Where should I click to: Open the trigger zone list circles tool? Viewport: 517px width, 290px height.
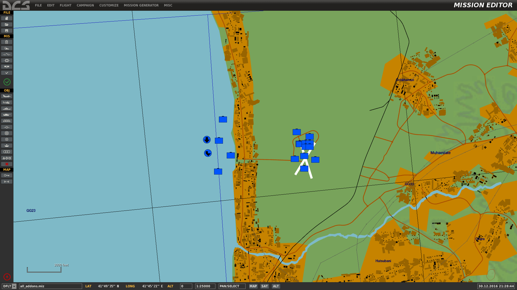coord(6,152)
